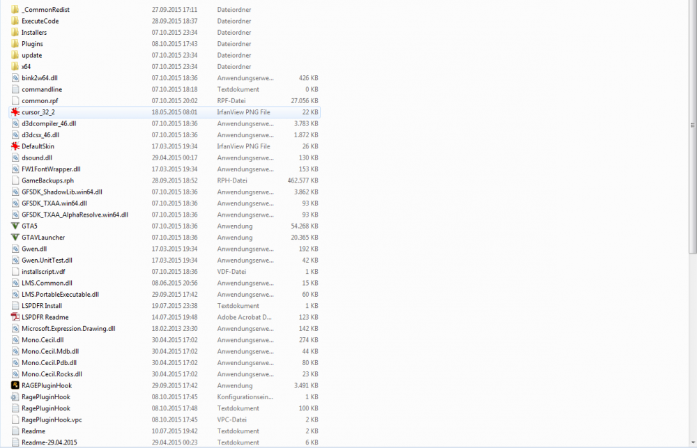This screenshot has height=448, width=697.
Task: Click the date 18.02.2013 23:30
Action: (x=175, y=328)
